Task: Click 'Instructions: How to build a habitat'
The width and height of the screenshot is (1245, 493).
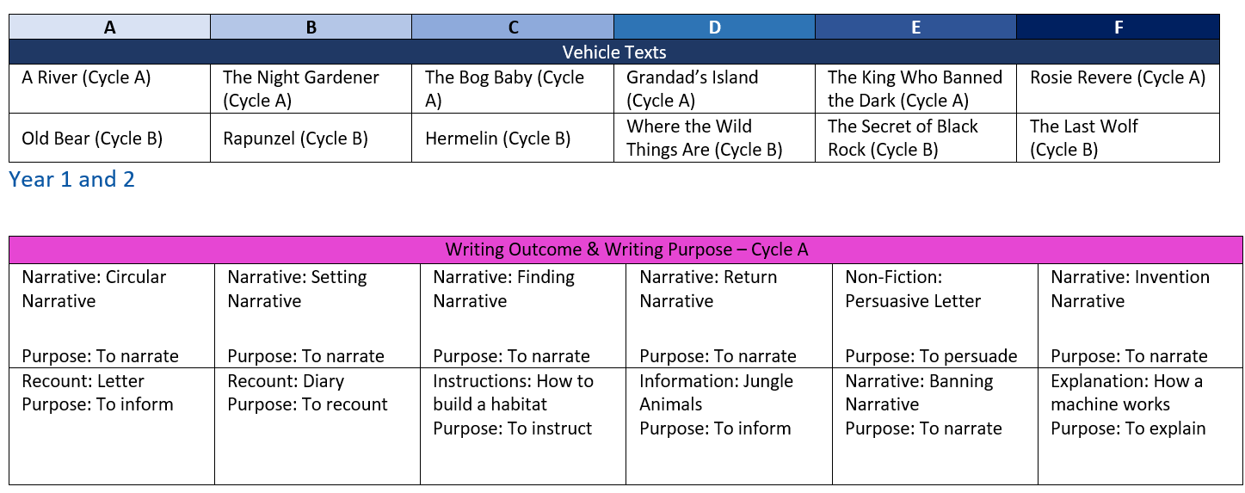Action: pos(513,392)
